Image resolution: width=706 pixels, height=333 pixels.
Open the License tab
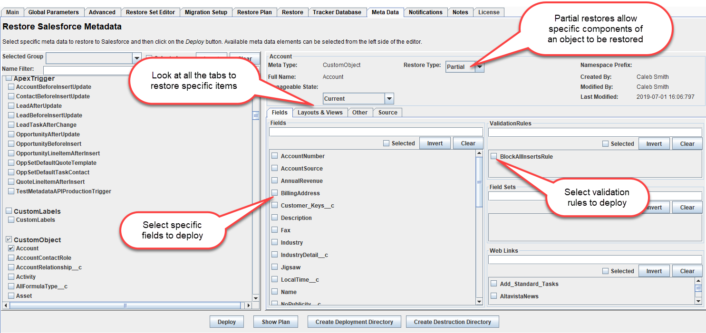489,12
